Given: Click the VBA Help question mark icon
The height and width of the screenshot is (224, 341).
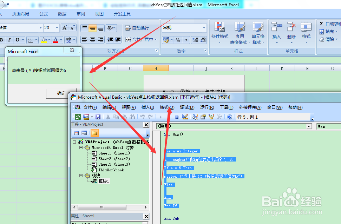Looking at the screenshot, I should (x=230, y=117).
